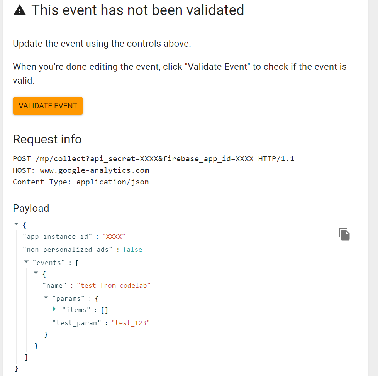Click the Request info heading
378x376 pixels.
coord(47,139)
